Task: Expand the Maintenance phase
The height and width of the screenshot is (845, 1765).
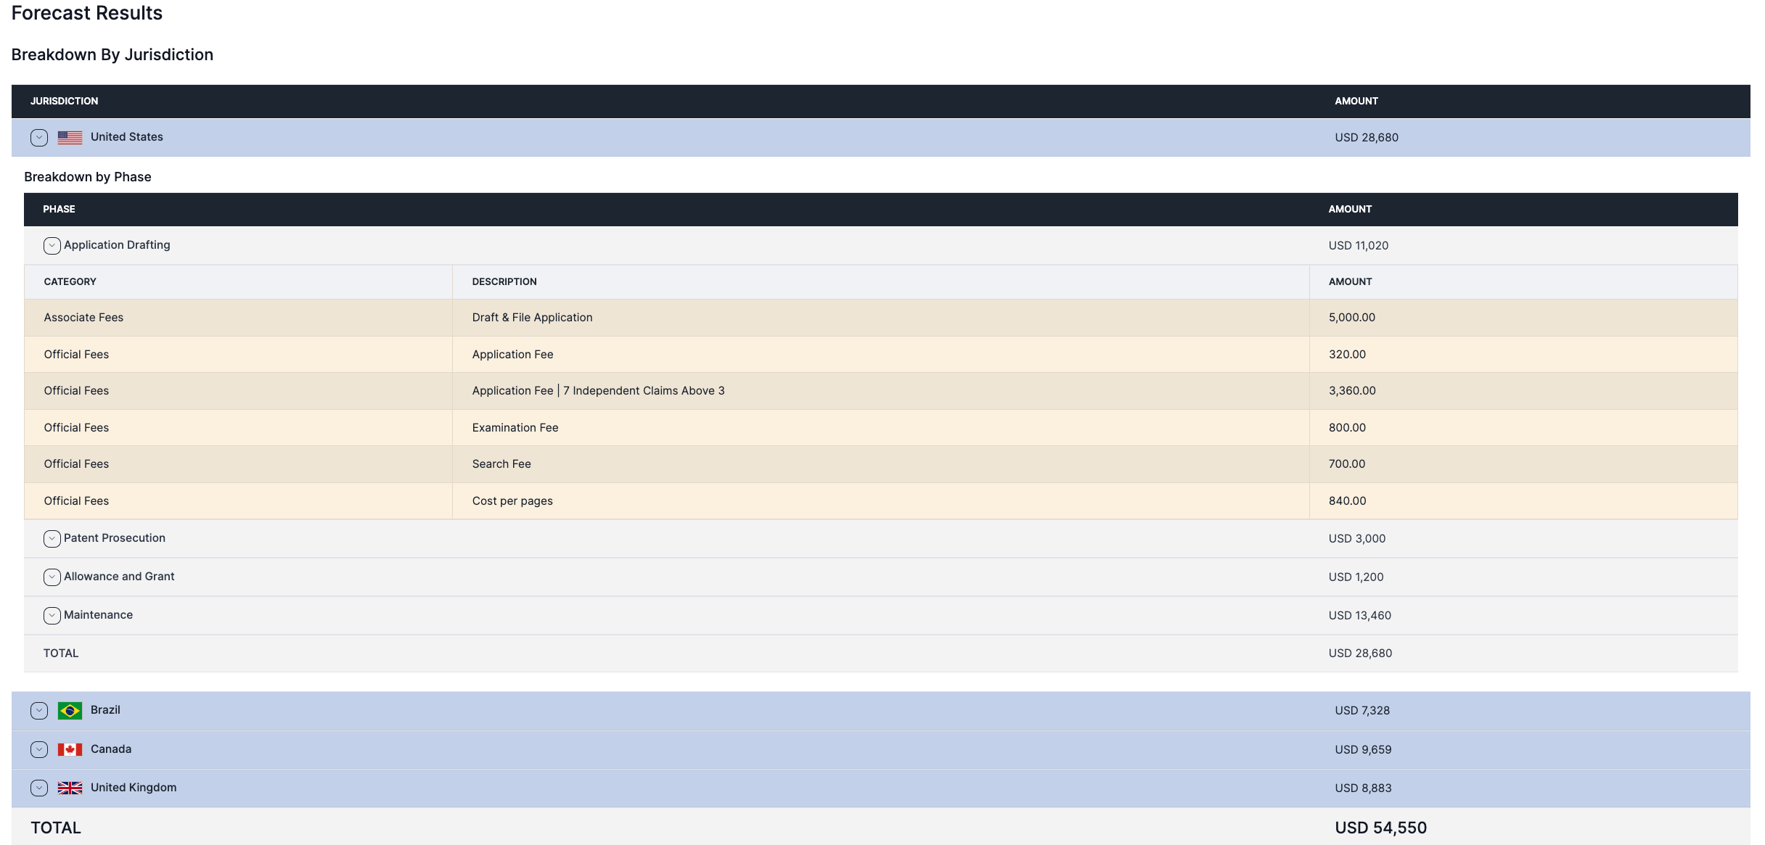Action: pos(52,616)
